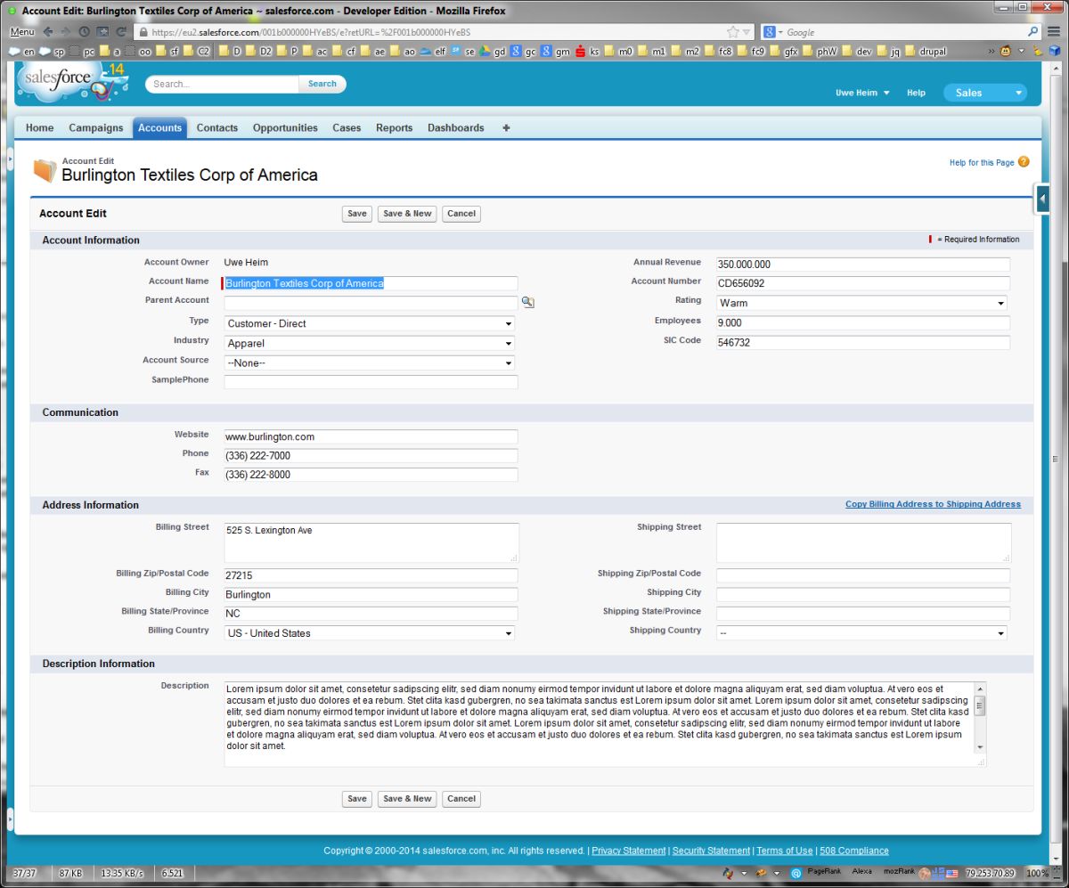Open the Uwe Heim user menu
1069x888 pixels.
tap(862, 93)
